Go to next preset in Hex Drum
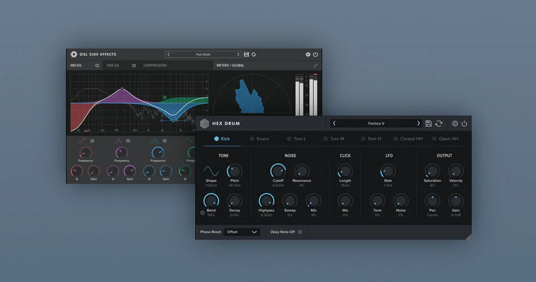 click(x=418, y=124)
